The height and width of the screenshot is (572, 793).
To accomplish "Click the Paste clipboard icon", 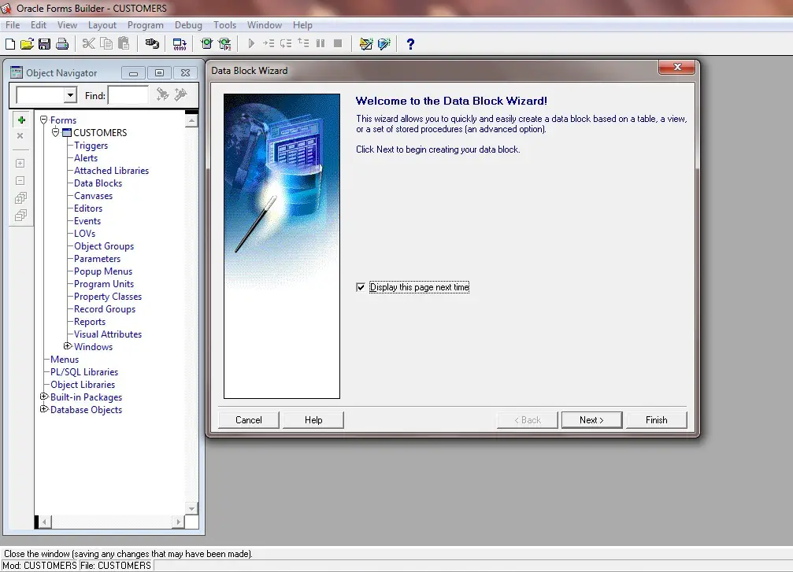I will point(124,44).
